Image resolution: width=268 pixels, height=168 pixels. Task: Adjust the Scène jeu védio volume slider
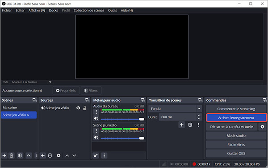click(x=122, y=138)
